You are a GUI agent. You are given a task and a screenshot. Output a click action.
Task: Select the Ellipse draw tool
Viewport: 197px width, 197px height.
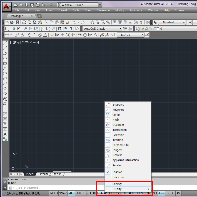coord(5,88)
